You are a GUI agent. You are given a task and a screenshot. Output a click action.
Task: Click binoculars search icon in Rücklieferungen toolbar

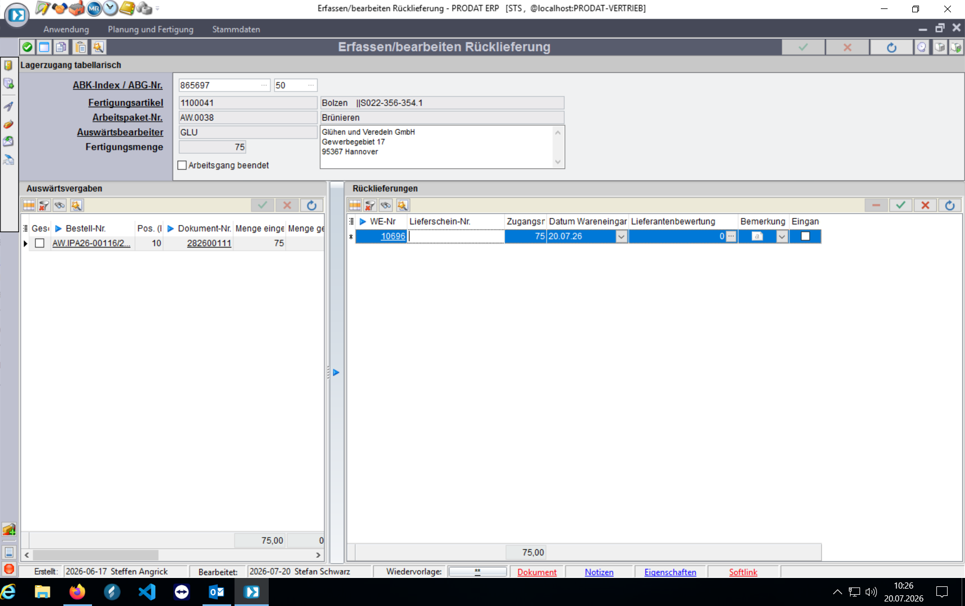[386, 205]
